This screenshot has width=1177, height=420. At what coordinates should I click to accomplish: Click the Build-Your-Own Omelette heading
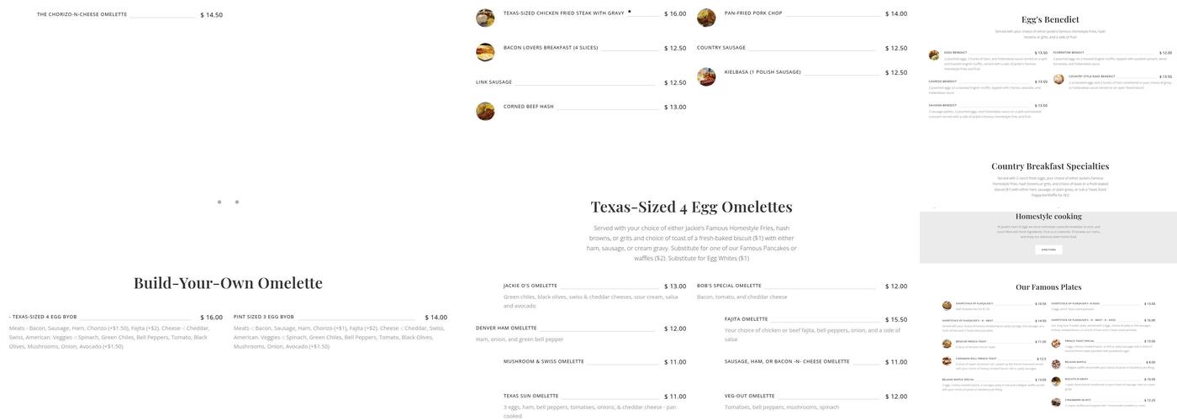pyautogui.click(x=228, y=283)
